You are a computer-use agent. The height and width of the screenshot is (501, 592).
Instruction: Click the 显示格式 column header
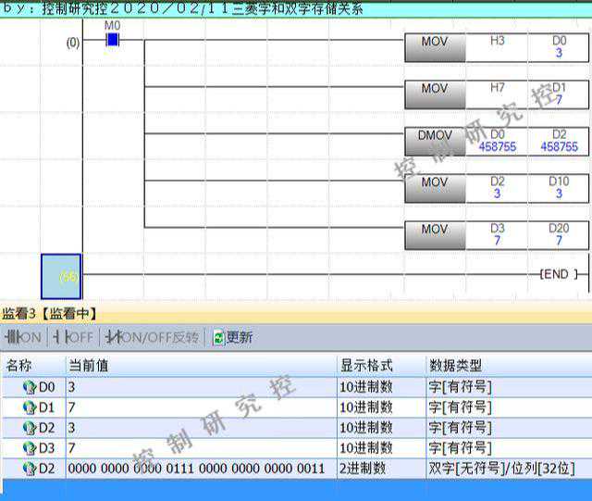click(366, 366)
